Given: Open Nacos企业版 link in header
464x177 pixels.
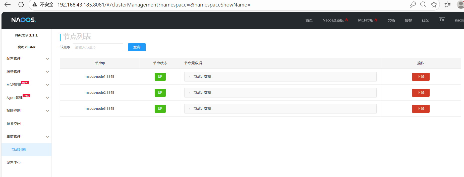Looking at the screenshot, I should tap(333, 20).
